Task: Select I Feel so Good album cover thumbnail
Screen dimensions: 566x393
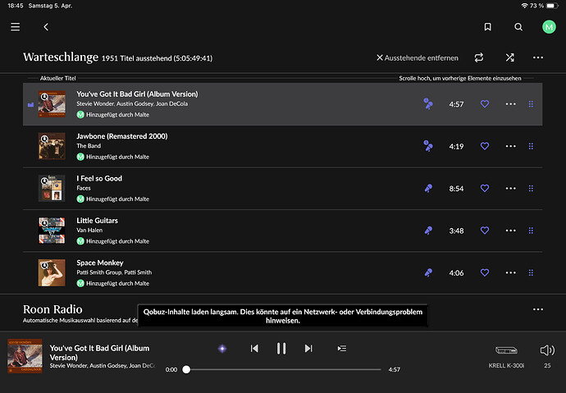Action: tap(52, 189)
